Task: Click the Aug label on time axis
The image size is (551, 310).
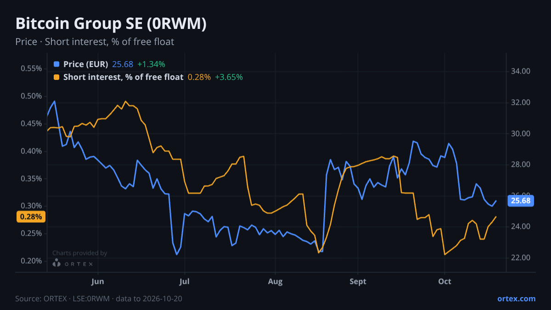Action: pos(275,282)
